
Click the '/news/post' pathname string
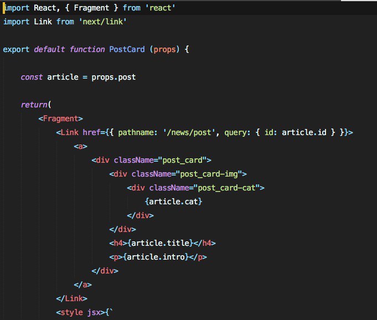(x=189, y=132)
